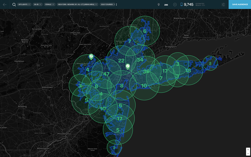Select the checked marker near New York
Viewport: 251px width, 157px height.
[128, 66]
